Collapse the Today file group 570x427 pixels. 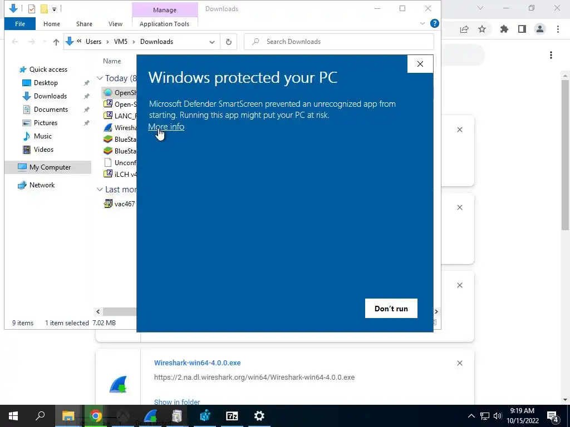point(100,78)
